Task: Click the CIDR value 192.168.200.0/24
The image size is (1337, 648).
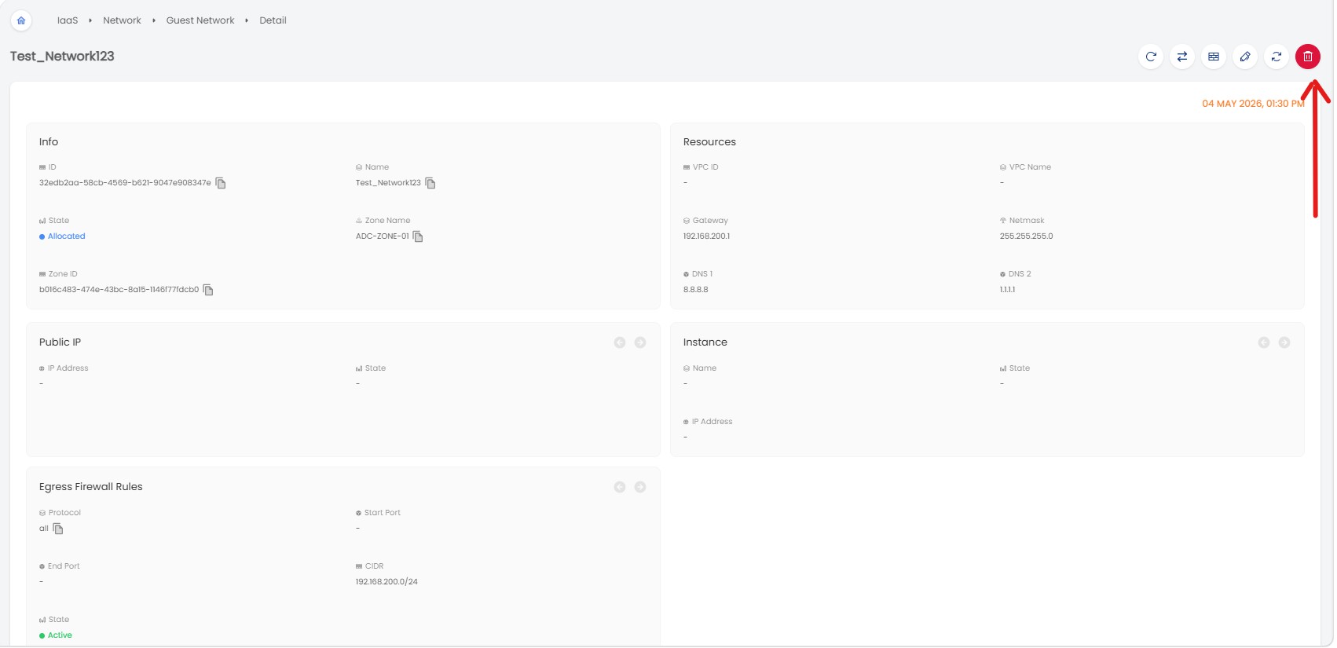Action: (x=386, y=582)
